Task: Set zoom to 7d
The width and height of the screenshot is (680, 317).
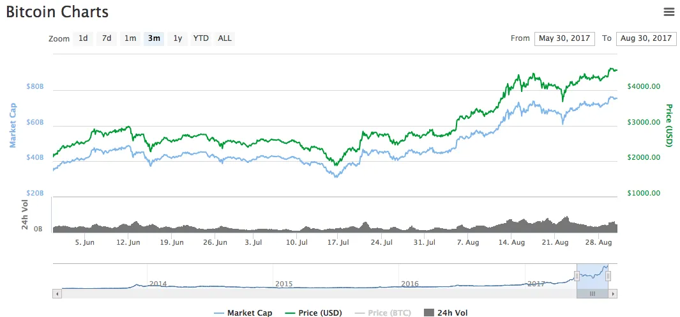Action: [107, 38]
